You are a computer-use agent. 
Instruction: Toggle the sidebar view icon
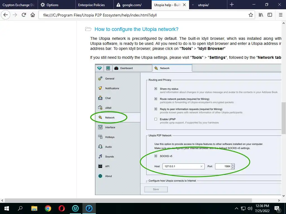coord(270,15)
